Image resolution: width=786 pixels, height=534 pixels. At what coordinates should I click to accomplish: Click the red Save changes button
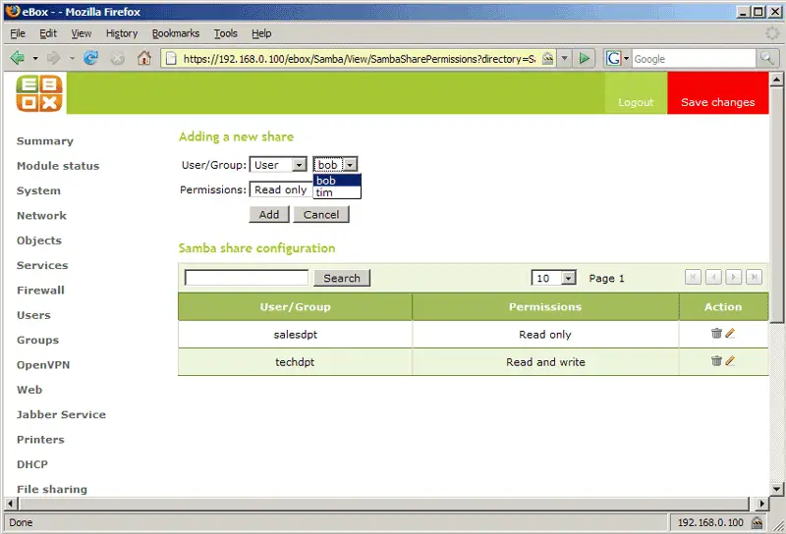pyautogui.click(x=717, y=93)
